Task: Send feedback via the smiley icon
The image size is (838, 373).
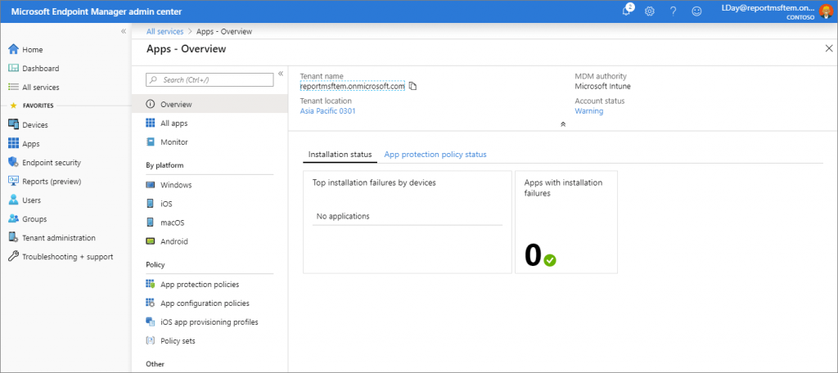Action: click(696, 11)
